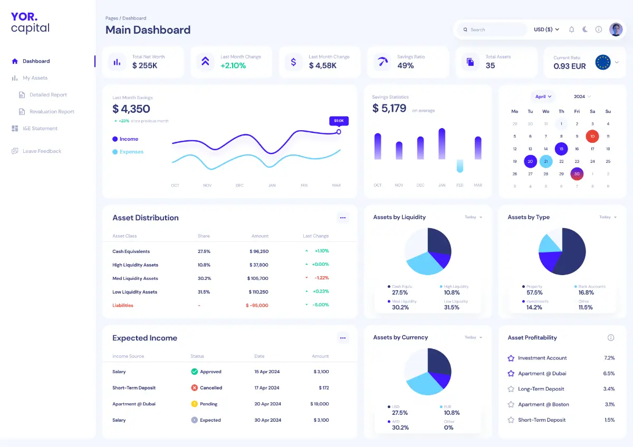
Task: Click the Total Net Worth bar chart icon
Action: 117,62
